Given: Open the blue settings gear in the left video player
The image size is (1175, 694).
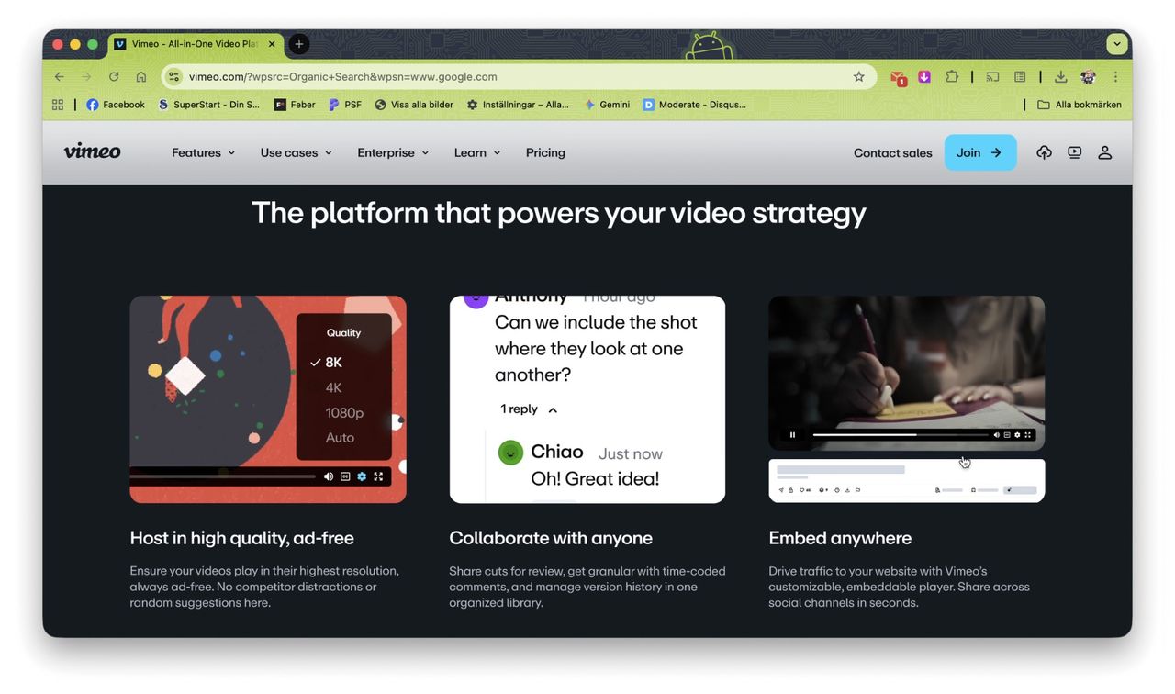Looking at the screenshot, I should [x=361, y=476].
